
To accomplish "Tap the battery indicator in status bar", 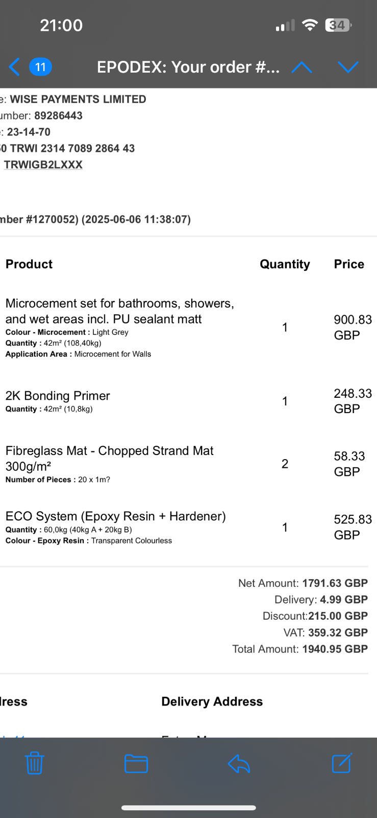I will point(338,25).
